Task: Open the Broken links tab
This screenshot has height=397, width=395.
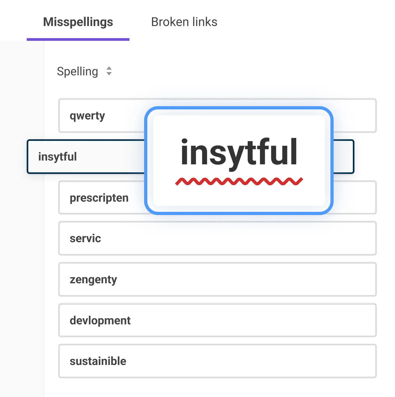Action: click(x=184, y=22)
